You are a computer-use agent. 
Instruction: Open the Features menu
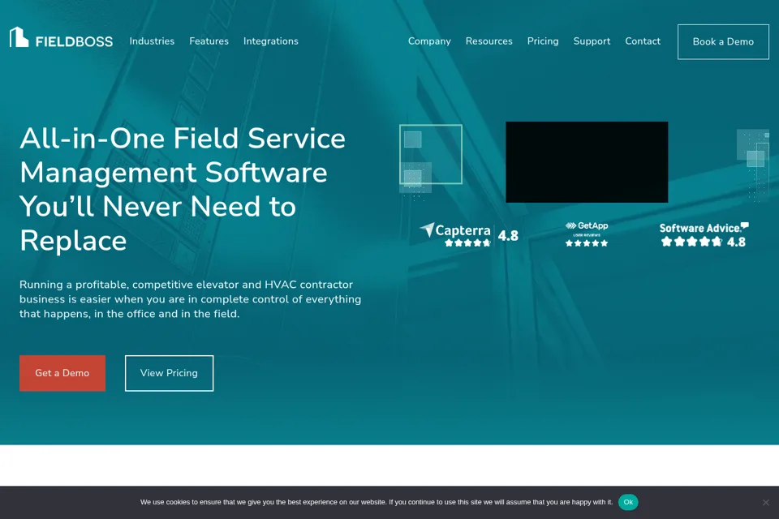click(209, 41)
